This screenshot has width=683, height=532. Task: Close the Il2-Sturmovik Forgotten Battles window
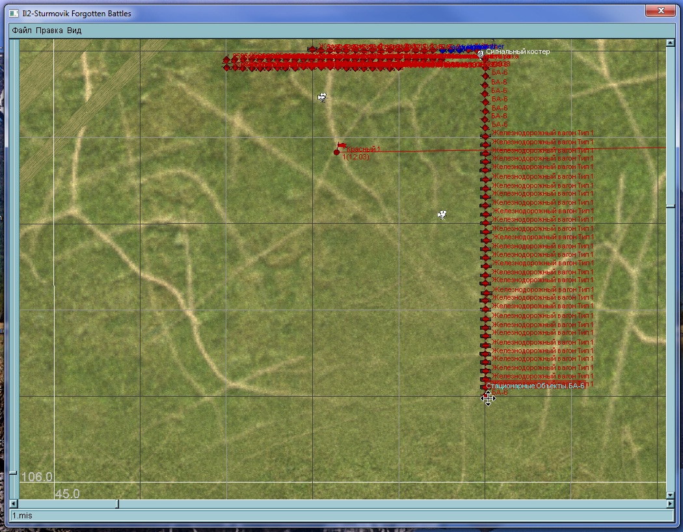tap(660, 10)
